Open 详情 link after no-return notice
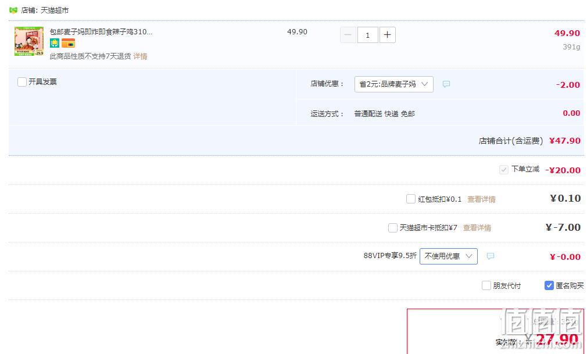 141,56
